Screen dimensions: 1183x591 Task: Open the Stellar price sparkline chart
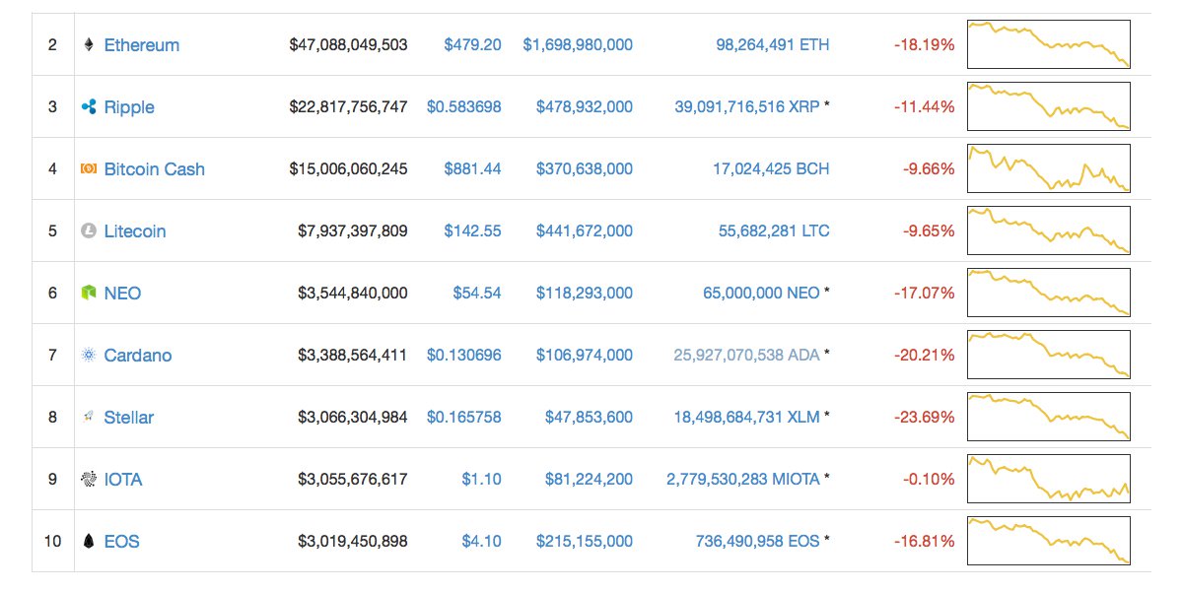click(x=1049, y=417)
